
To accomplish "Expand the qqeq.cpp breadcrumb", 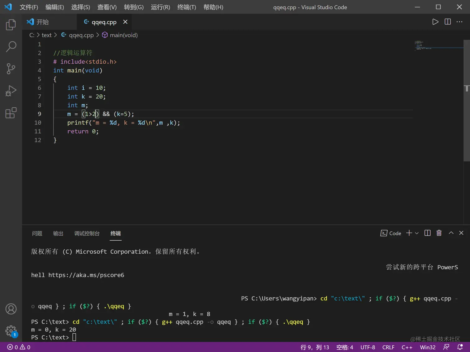I will point(77,35).
